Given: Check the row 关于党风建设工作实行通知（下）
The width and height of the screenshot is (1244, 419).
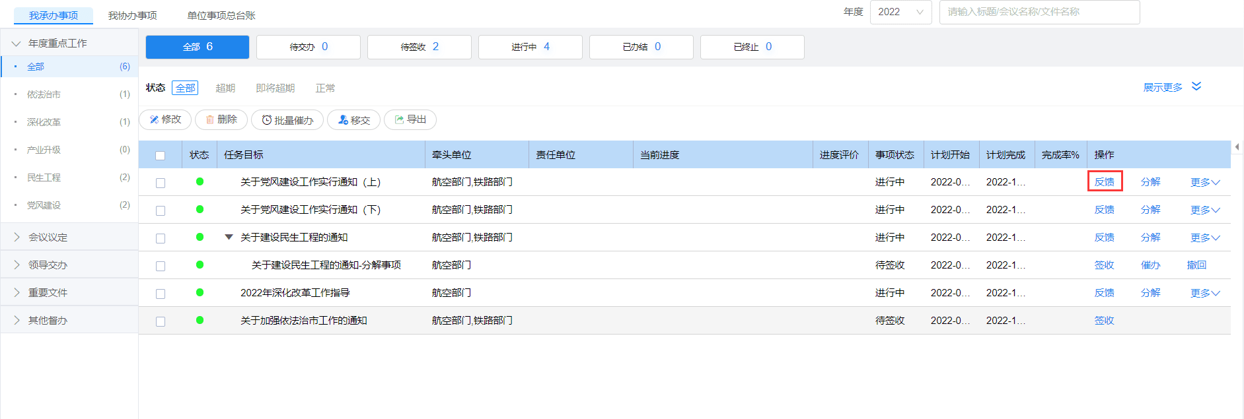Looking at the screenshot, I should tap(161, 210).
